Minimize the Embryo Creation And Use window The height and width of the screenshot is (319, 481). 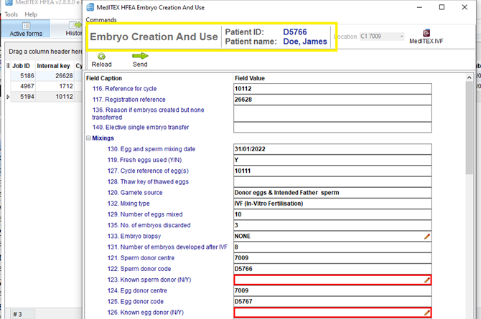click(419, 7)
